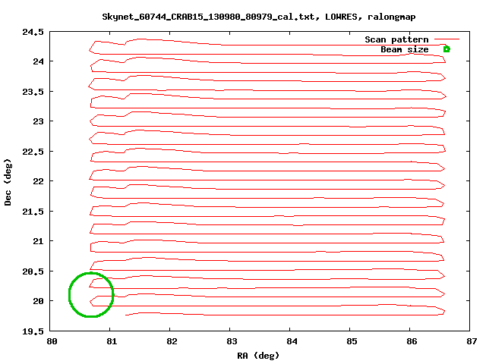Image resolution: width=486 pixels, height=364 pixels.
Task: Click the 21 Dec tick label
Action: pos(39,241)
